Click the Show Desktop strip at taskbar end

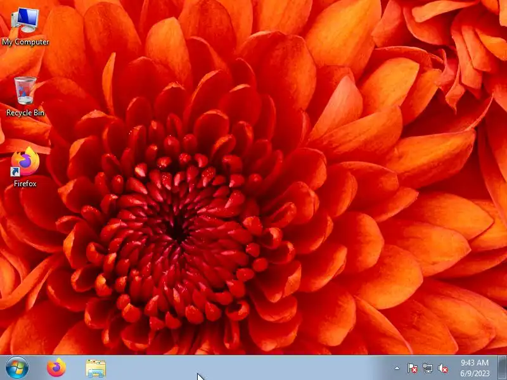(x=503, y=368)
